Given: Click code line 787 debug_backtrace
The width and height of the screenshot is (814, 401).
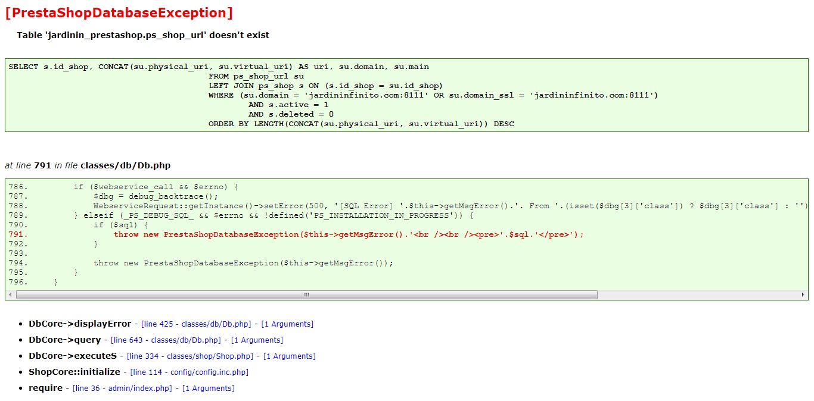Looking at the screenshot, I should tap(156, 196).
